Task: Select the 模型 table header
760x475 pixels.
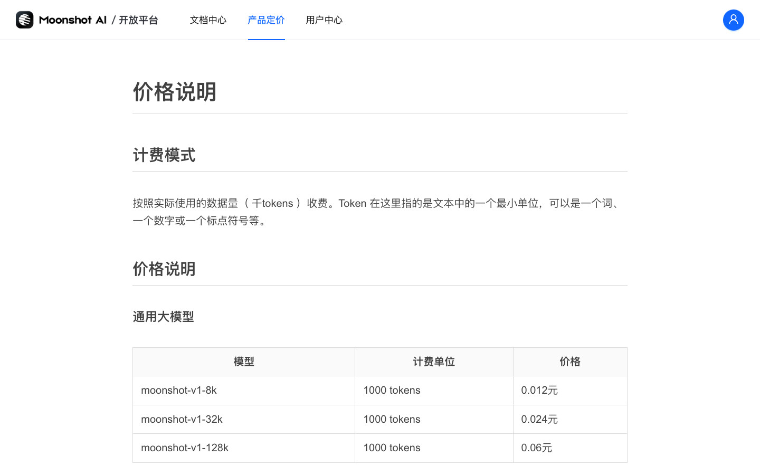Action: (243, 362)
